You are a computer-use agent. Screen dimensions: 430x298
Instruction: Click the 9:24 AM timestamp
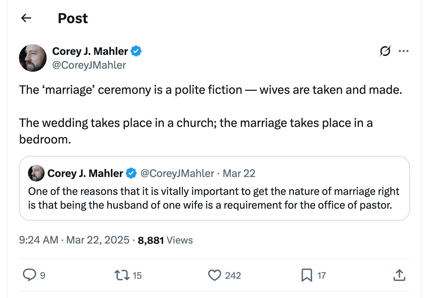(x=37, y=240)
